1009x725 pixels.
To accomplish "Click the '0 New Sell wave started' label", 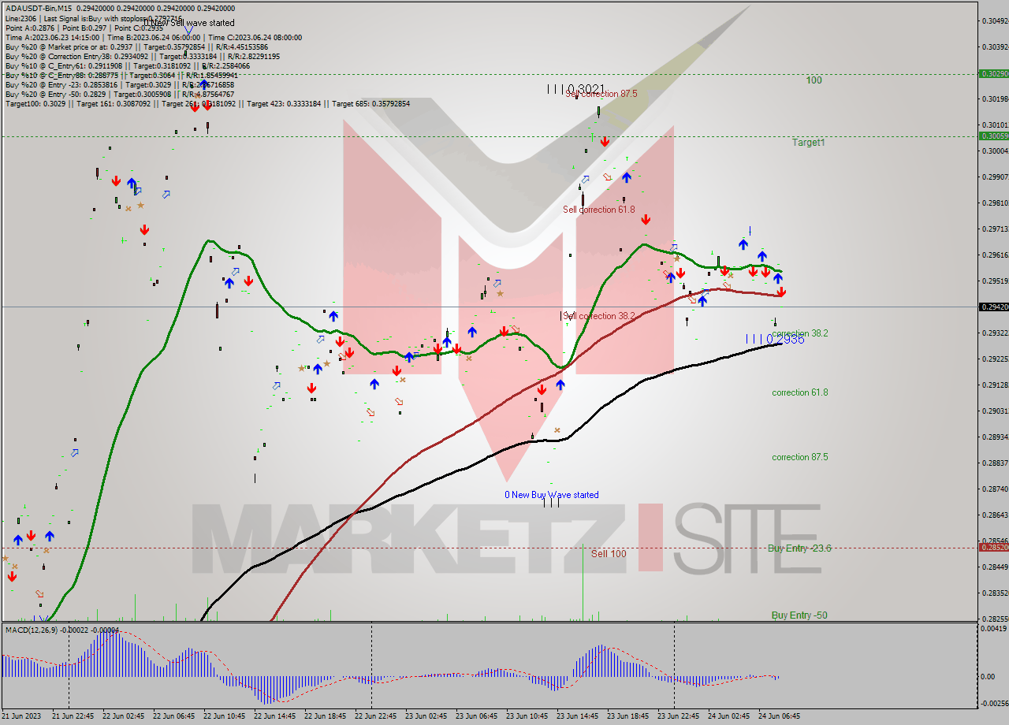I will point(188,23).
